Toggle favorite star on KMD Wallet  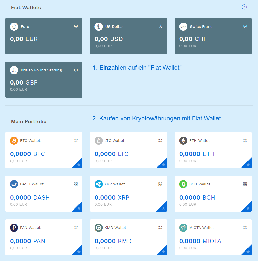[x=163, y=252]
